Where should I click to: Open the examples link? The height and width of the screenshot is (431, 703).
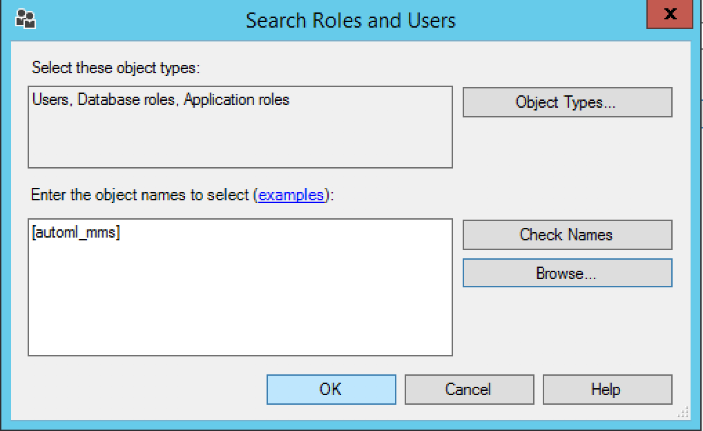(x=291, y=195)
